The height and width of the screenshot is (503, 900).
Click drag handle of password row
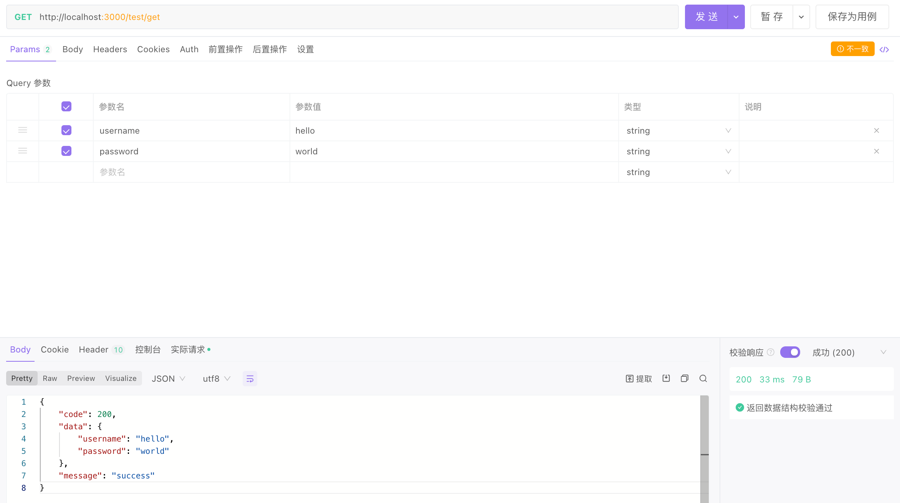(x=23, y=151)
